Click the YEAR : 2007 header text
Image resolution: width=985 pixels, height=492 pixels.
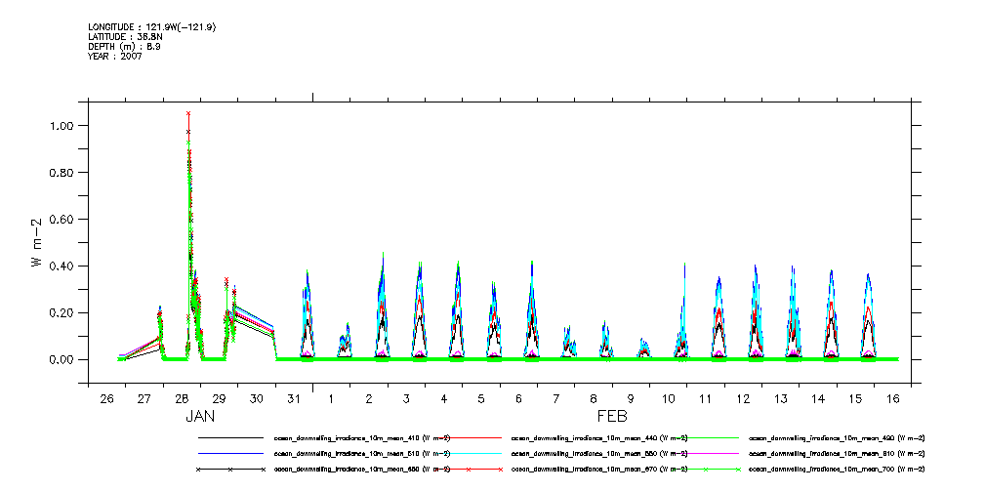[x=115, y=56]
